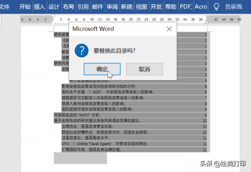Open the 邮件 ribbon tab

[98, 7]
